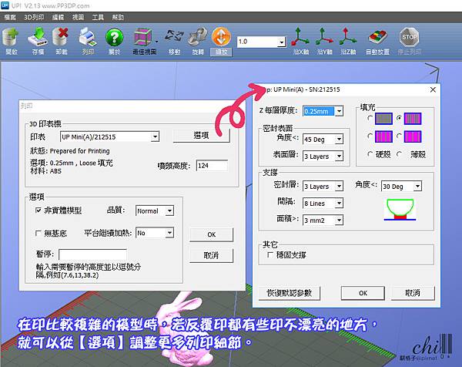Open the 編輯 menu
462x367 pixels.
(x=58, y=18)
